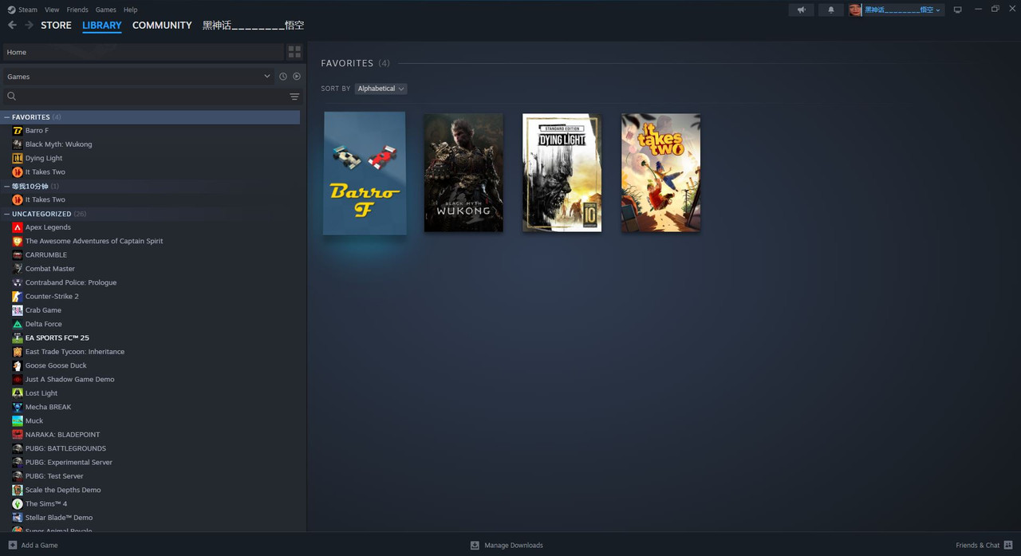This screenshot has height=556, width=1021.
Task: Open the Friends menu
Action: pyautogui.click(x=77, y=10)
